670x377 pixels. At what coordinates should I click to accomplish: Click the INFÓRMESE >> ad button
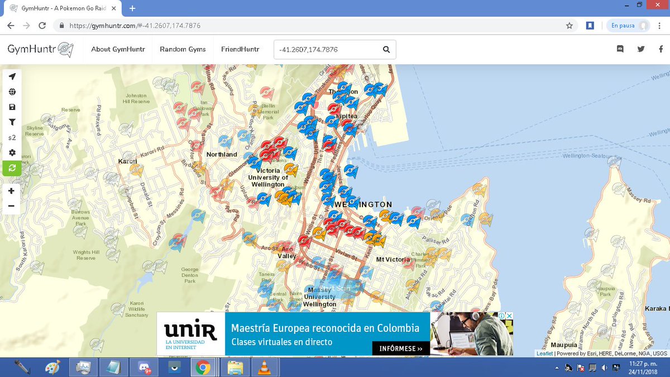pos(401,349)
